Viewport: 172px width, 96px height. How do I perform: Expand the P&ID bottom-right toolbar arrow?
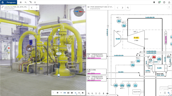pos(160,93)
